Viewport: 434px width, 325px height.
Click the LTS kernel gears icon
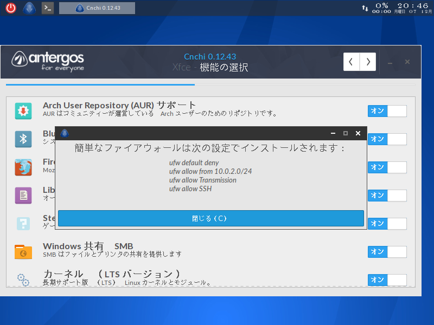22,279
